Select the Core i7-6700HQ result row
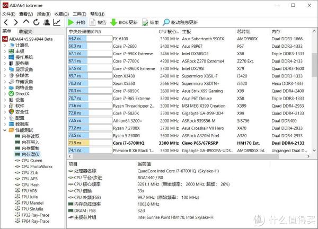 [189, 143]
